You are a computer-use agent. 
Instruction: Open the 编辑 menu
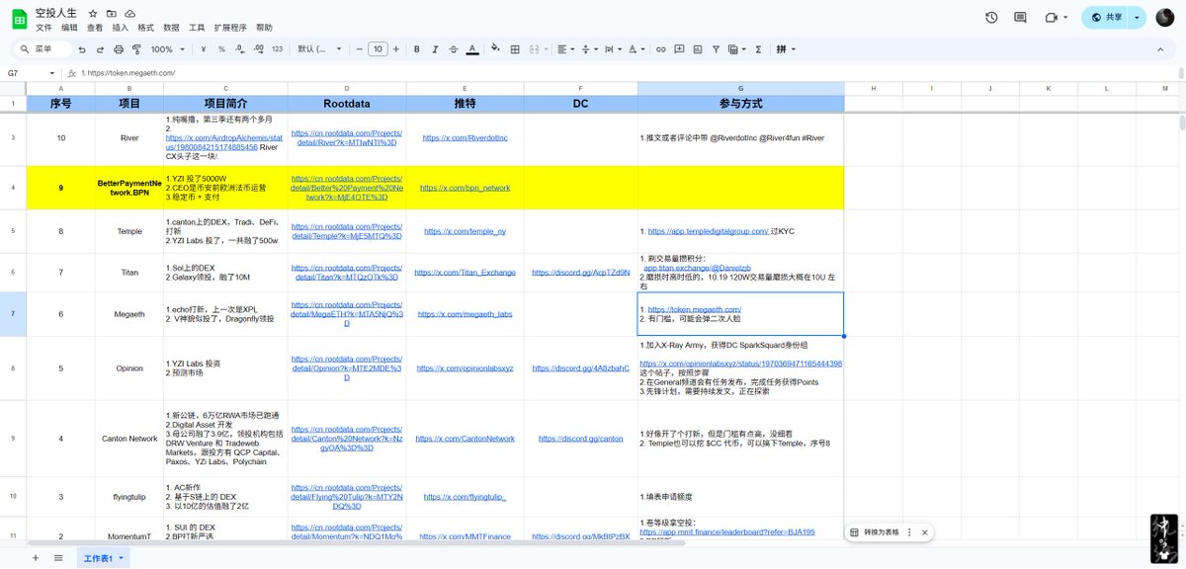[70, 29]
